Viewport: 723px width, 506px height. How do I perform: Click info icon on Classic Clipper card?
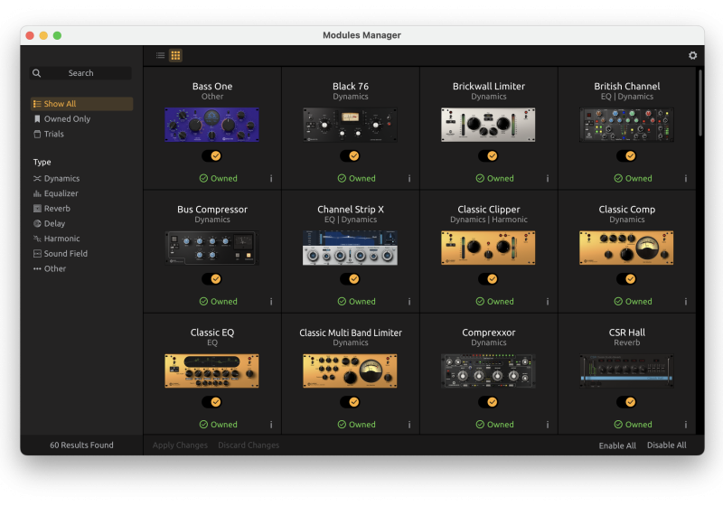coord(547,302)
